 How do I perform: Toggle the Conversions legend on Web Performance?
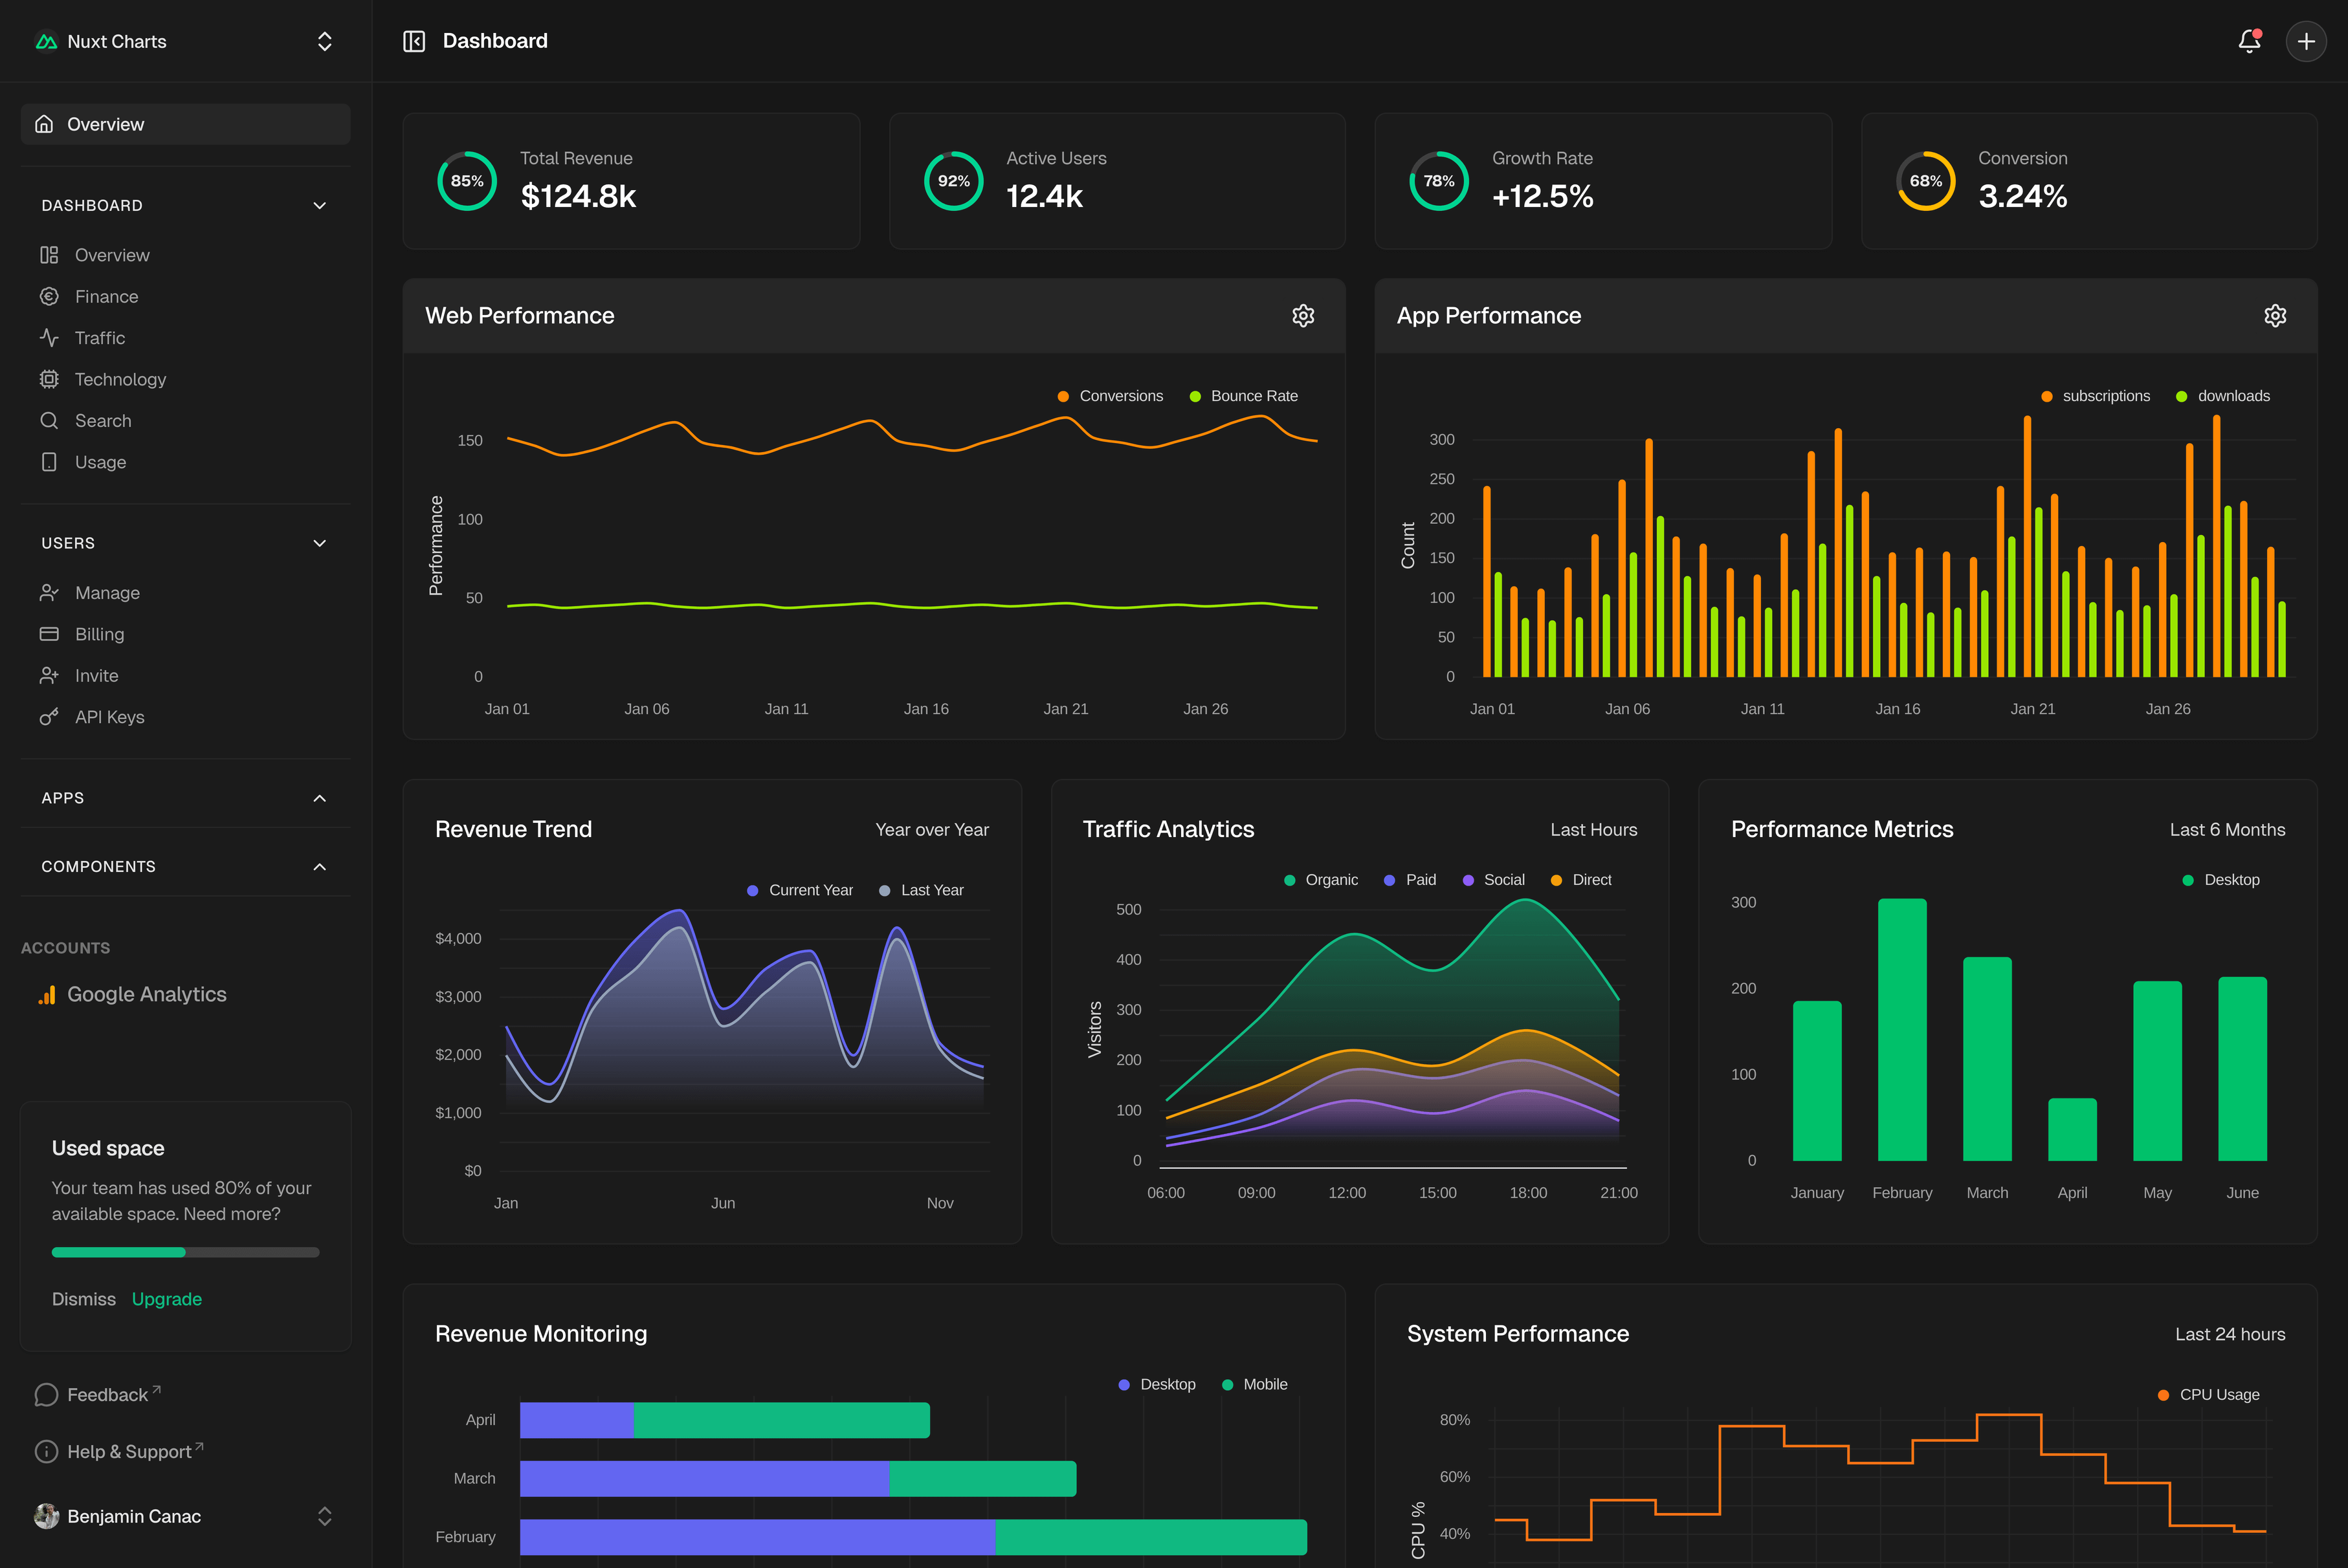tap(1111, 396)
